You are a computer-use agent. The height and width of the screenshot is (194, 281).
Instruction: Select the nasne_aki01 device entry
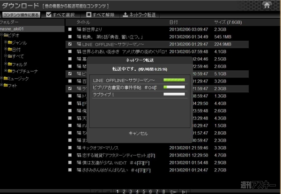pyautogui.click(x=32, y=29)
